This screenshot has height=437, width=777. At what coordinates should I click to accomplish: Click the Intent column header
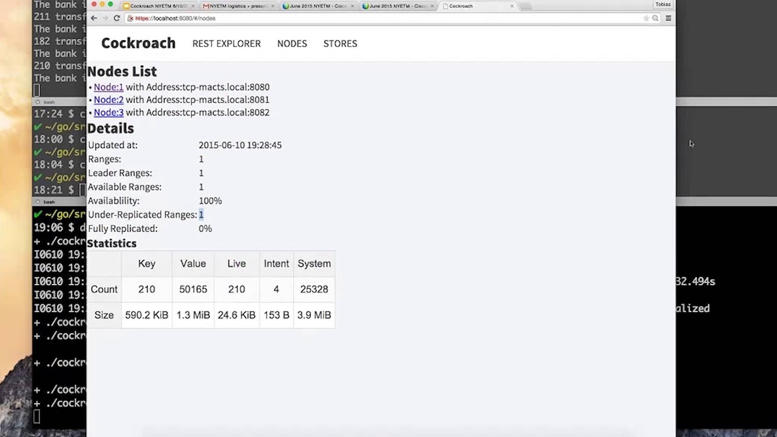(276, 263)
